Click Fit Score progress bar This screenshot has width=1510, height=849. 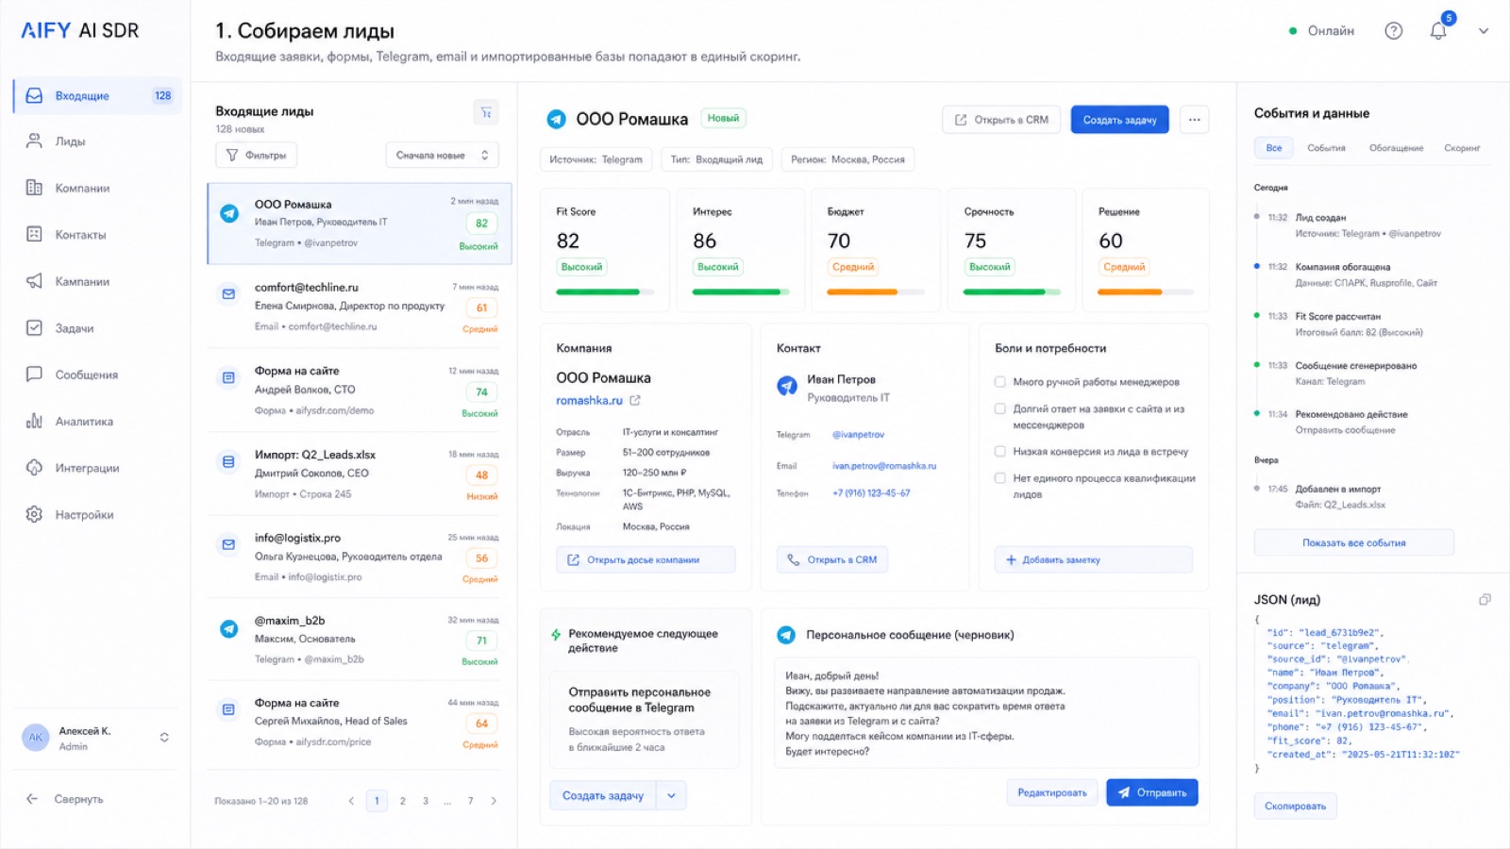(605, 292)
